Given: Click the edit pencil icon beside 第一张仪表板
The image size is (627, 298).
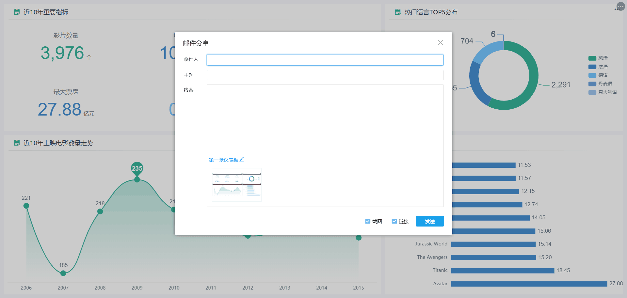Looking at the screenshot, I should [242, 160].
